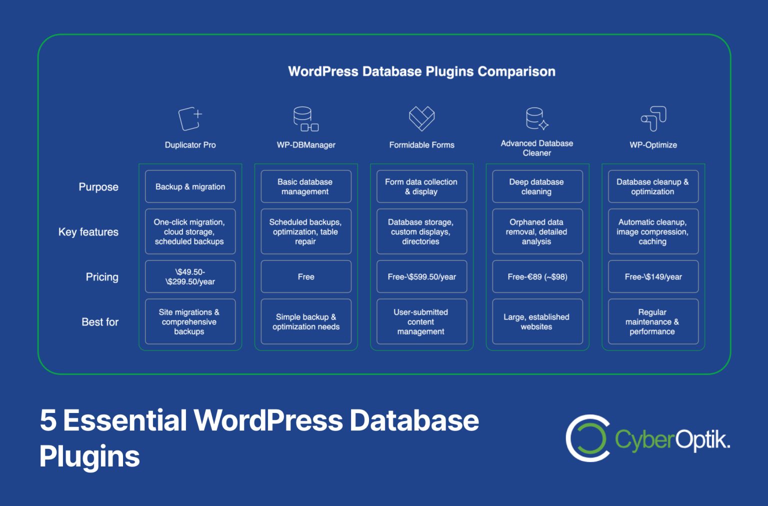The height and width of the screenshot is (506, 768).
Task: Click the Duplicator Pro plugin icon
Action: click(x=190, y=118)
